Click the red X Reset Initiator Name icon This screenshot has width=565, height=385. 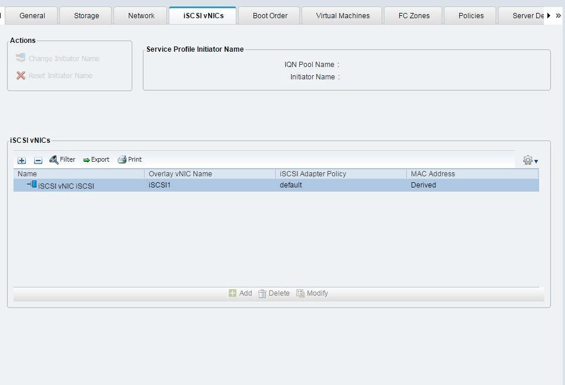coord(21,76)
